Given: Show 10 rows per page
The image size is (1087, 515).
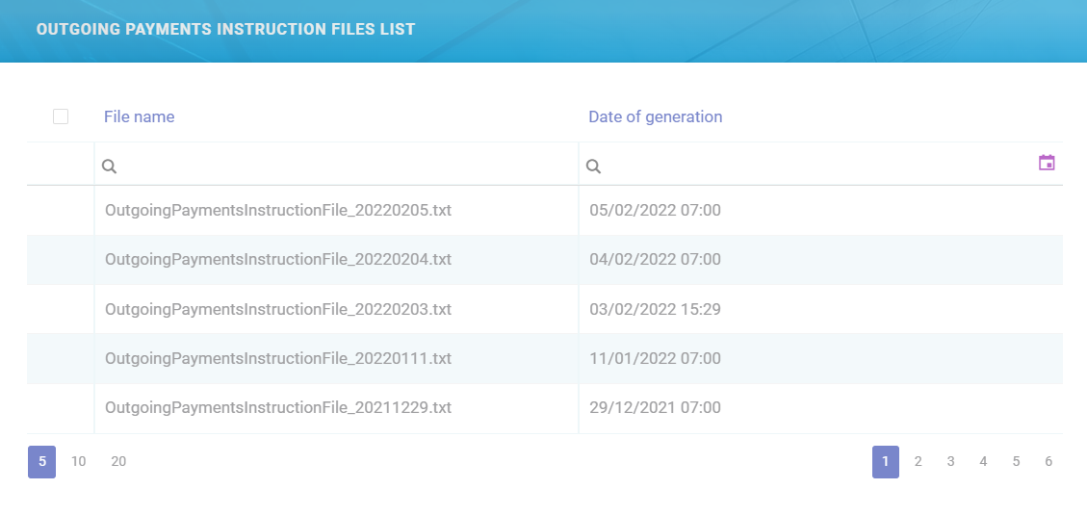Looking at the screenshot, I should (x=79, y=462).
